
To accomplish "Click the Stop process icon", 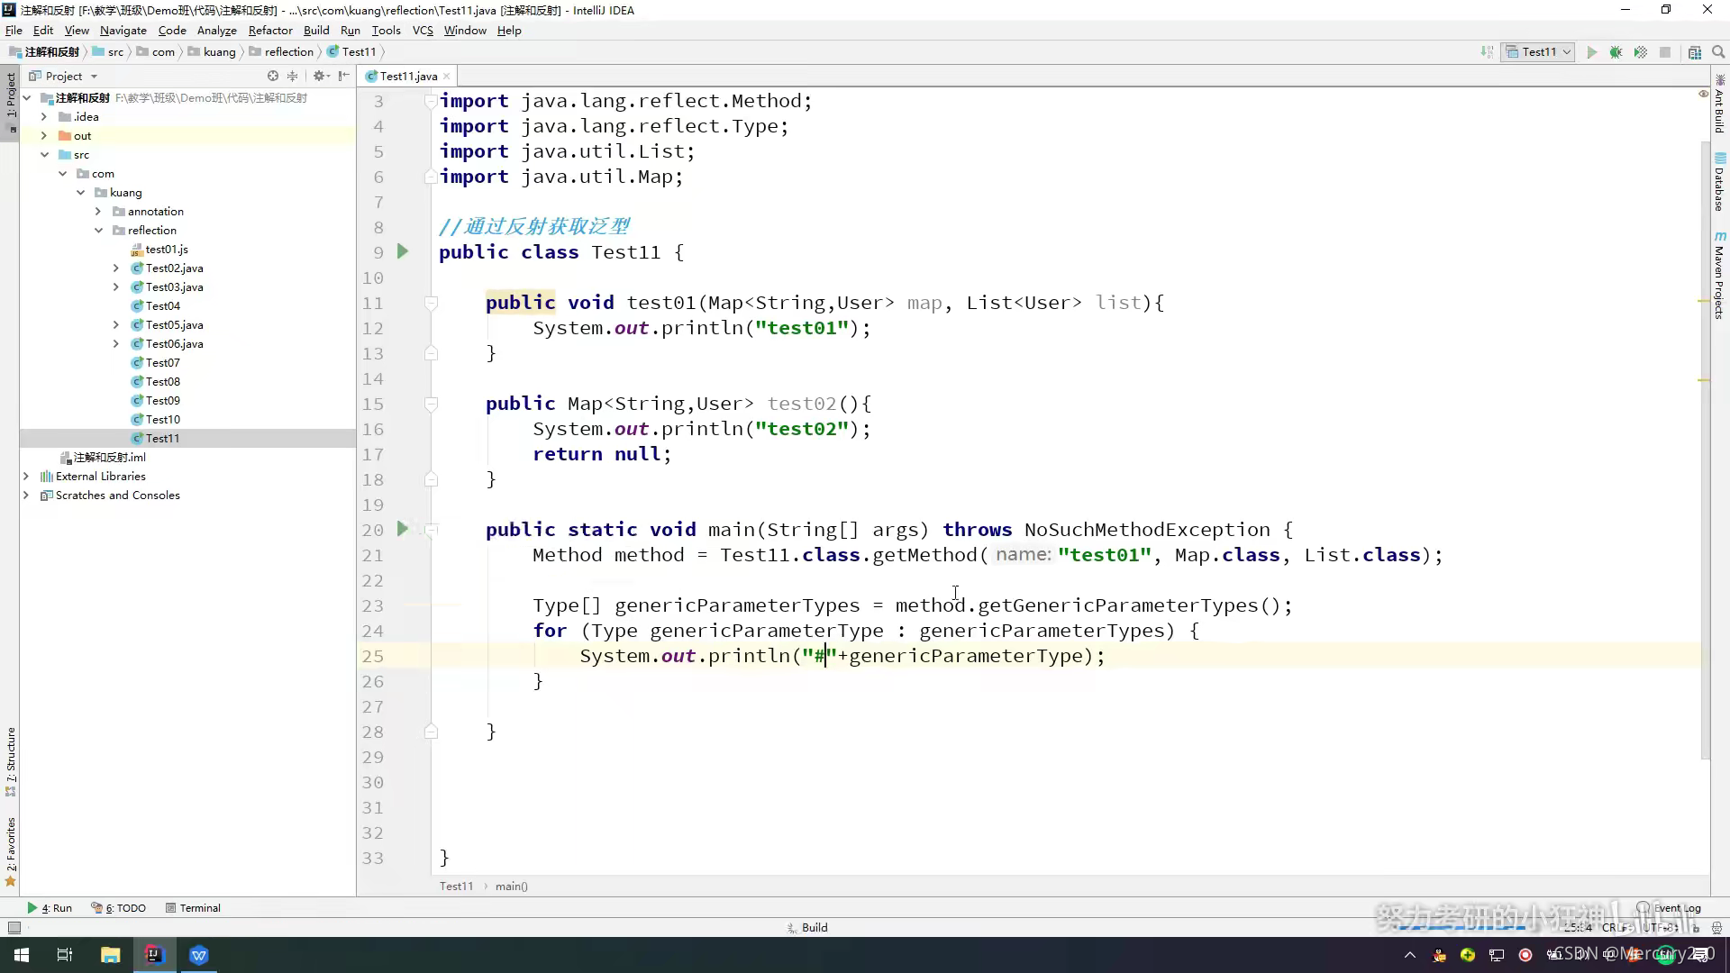I will (1664, 52).
